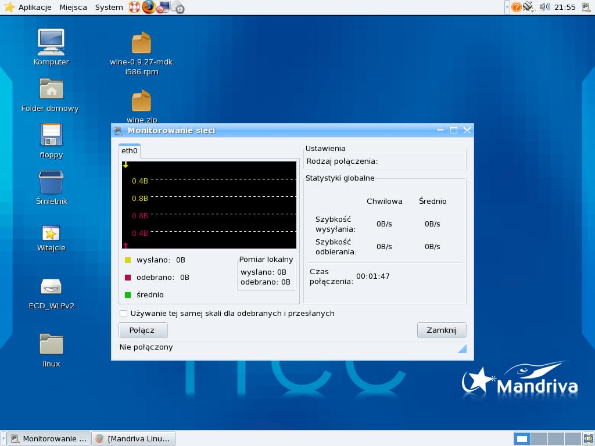Open the Aplikacje menu

pos(35,7)
